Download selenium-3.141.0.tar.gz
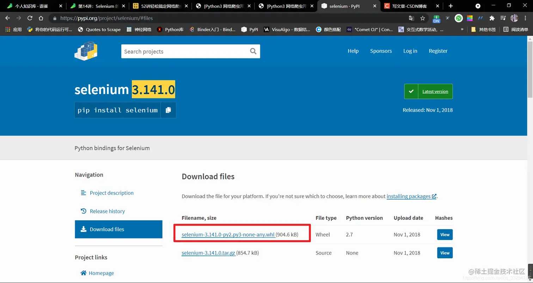Image resolution: width=533 pixels, height=283 pixels. 208,253
